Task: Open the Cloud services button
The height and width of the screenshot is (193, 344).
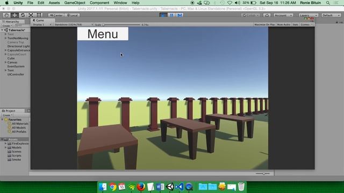Action: point(267,16)
